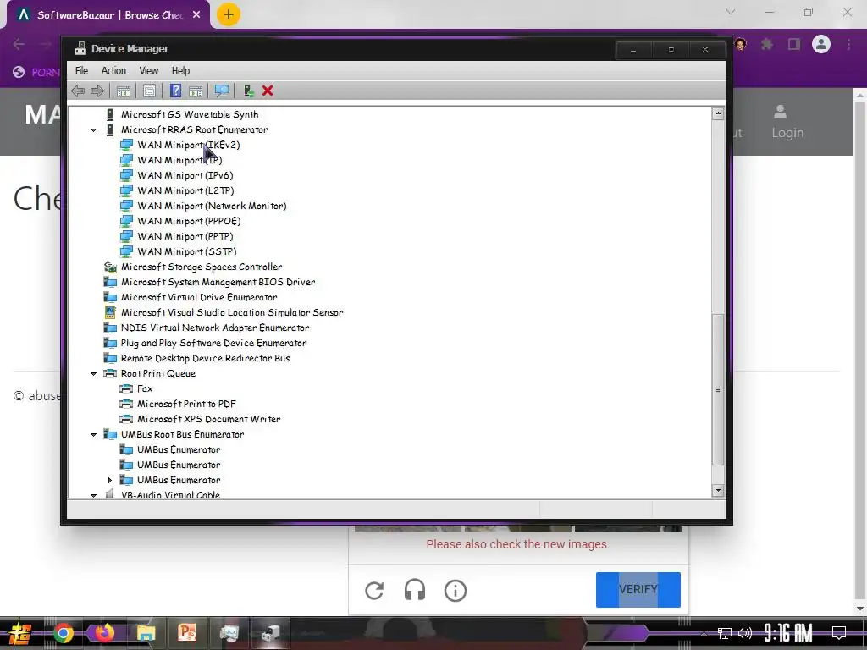Viewport: 867px width, 650px height.
Task: Click the WAN Miniport (IKEv2) network icon
Action: [x=126, y=145]
